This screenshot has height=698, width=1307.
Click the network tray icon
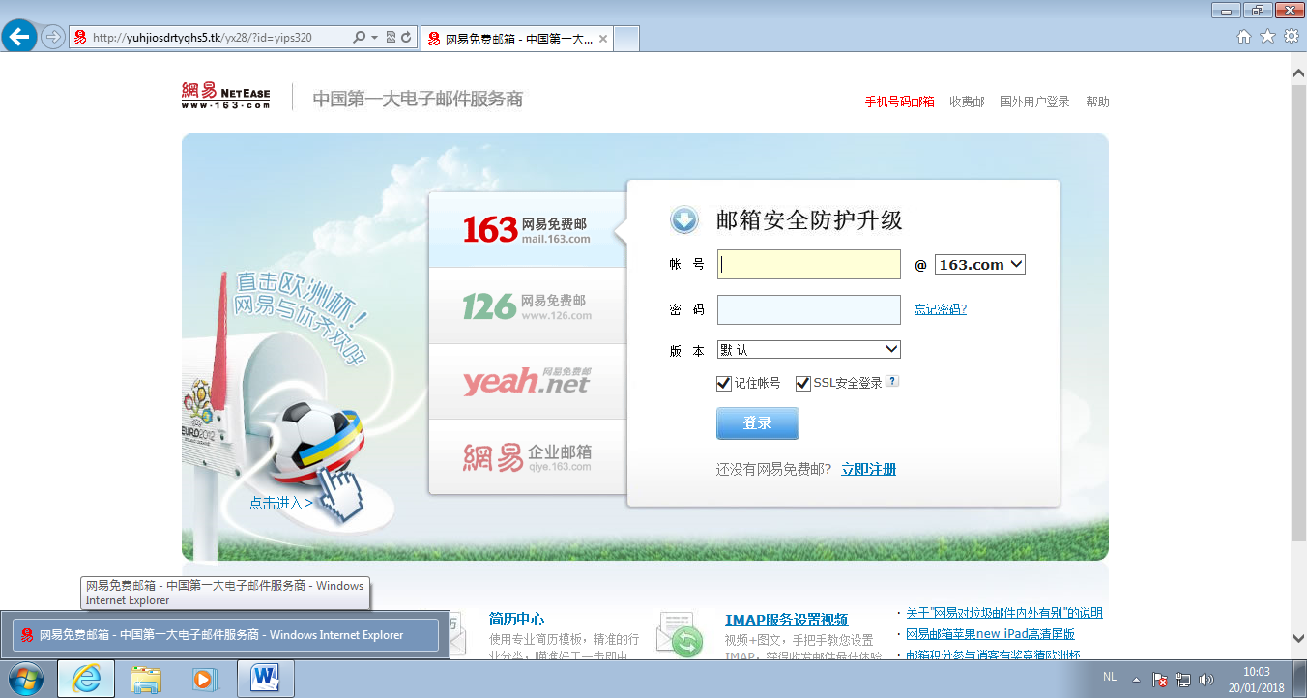pyautogui.click(x=1183, y=680)
